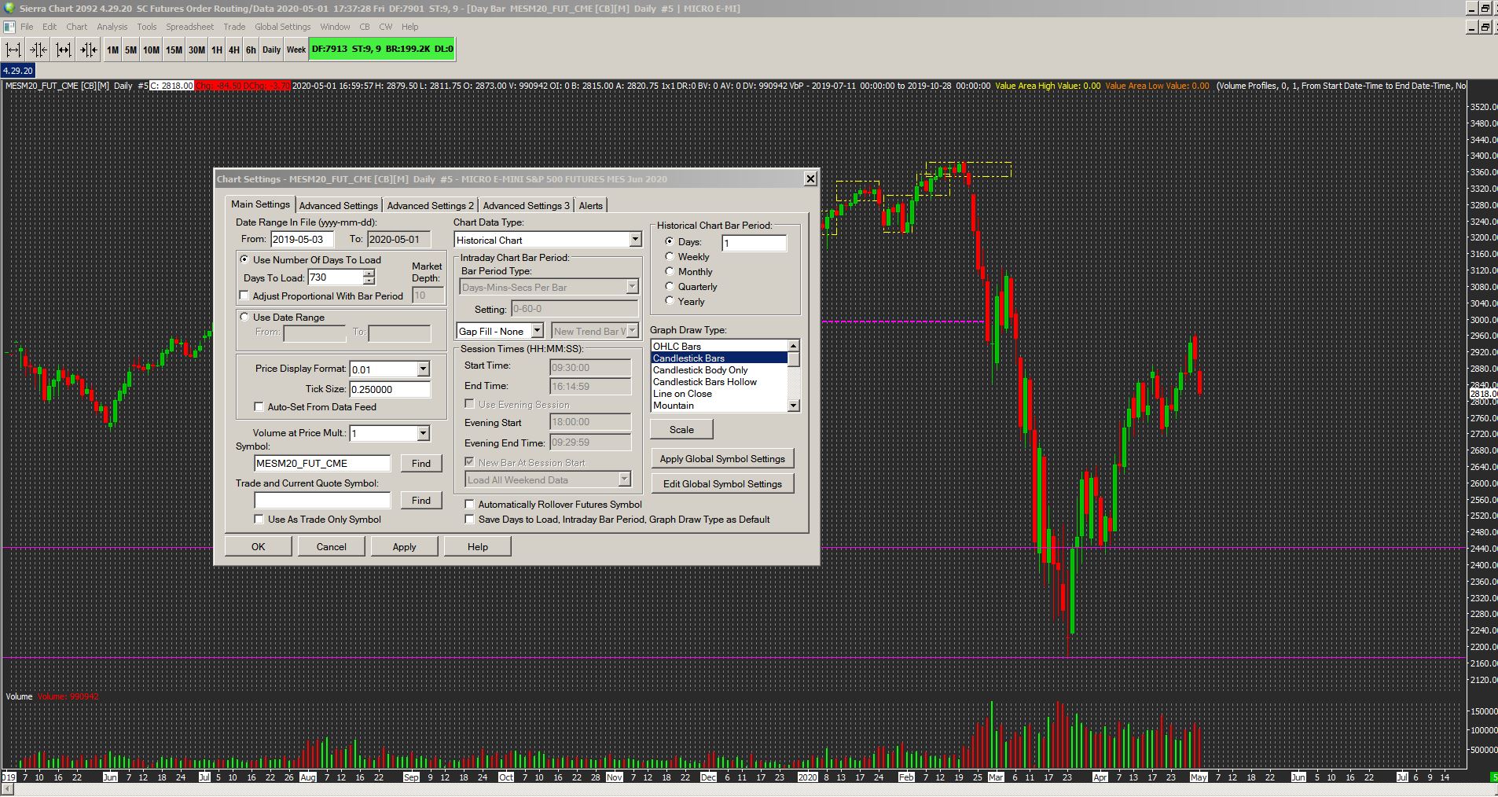This screenshot has height=797, width=1498.
Task: Select the Week timeframe button
Action: pos(296,50)
